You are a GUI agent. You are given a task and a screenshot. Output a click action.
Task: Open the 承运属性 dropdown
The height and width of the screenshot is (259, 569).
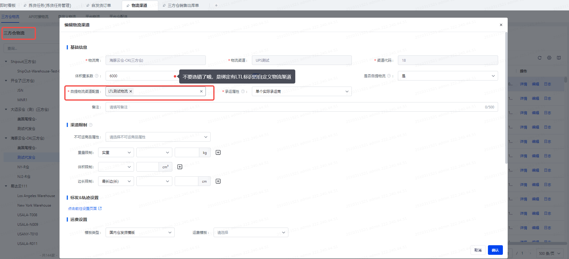pos(302,91)
